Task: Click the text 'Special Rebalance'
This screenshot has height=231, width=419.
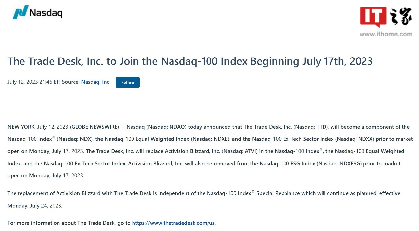Action: tap(279, 193)
